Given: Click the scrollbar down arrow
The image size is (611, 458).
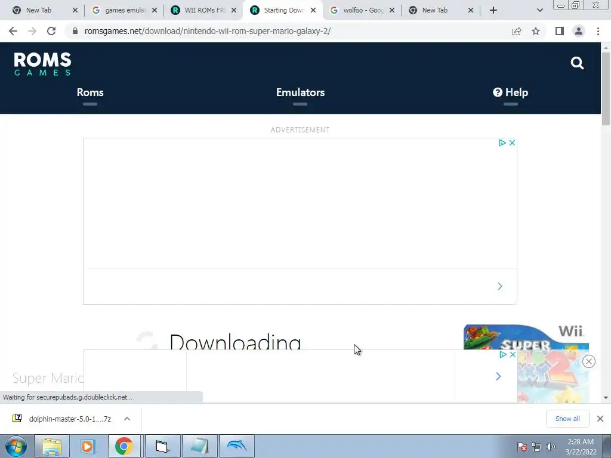Looking at the screenshot, I should 606,398.
